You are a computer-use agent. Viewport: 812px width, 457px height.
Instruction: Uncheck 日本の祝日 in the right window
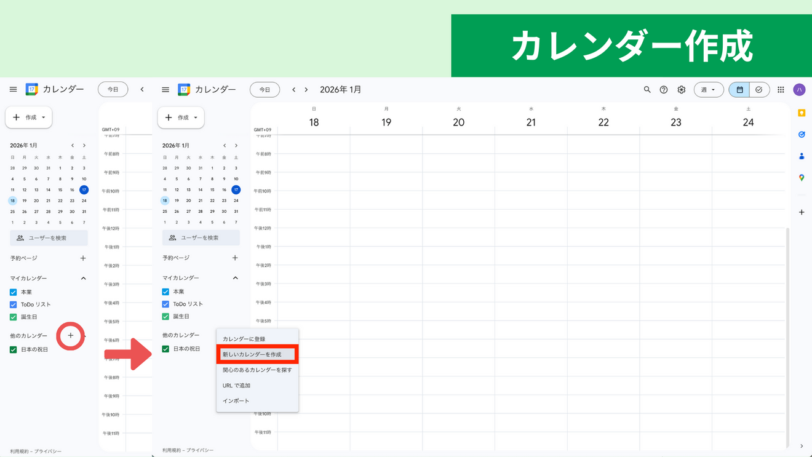point(165,349)
